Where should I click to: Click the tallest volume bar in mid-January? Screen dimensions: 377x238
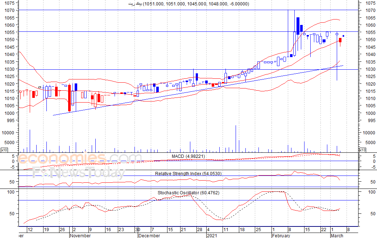236,139
